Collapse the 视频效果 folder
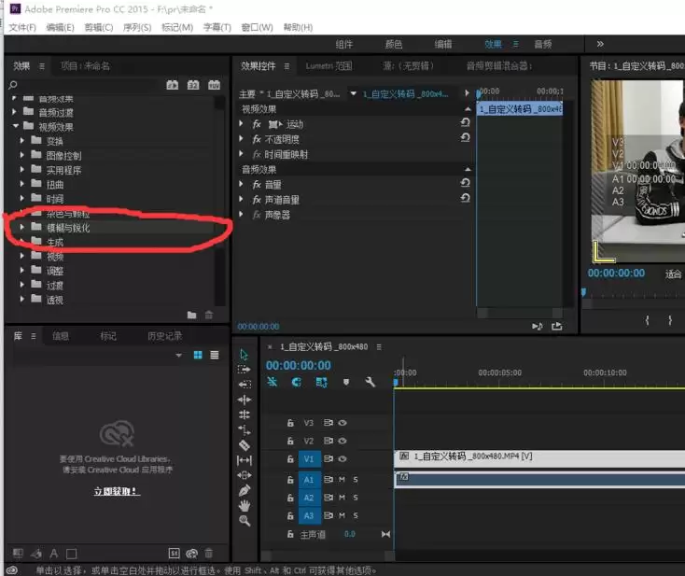 pos(16,127)
